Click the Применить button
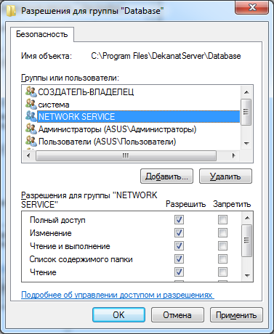 (x=236, y=315)
